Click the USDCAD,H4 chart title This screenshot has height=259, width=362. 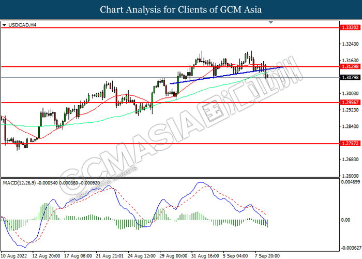(x=22, y=25)
